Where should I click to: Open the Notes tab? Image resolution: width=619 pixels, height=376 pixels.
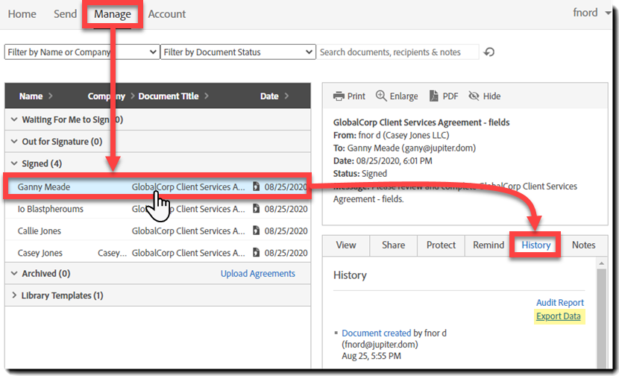583,245
